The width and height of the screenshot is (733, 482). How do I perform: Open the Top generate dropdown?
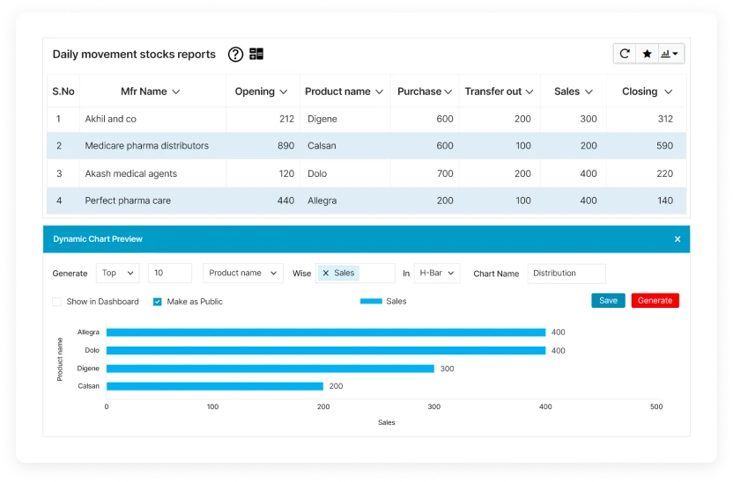click(117, 274)
